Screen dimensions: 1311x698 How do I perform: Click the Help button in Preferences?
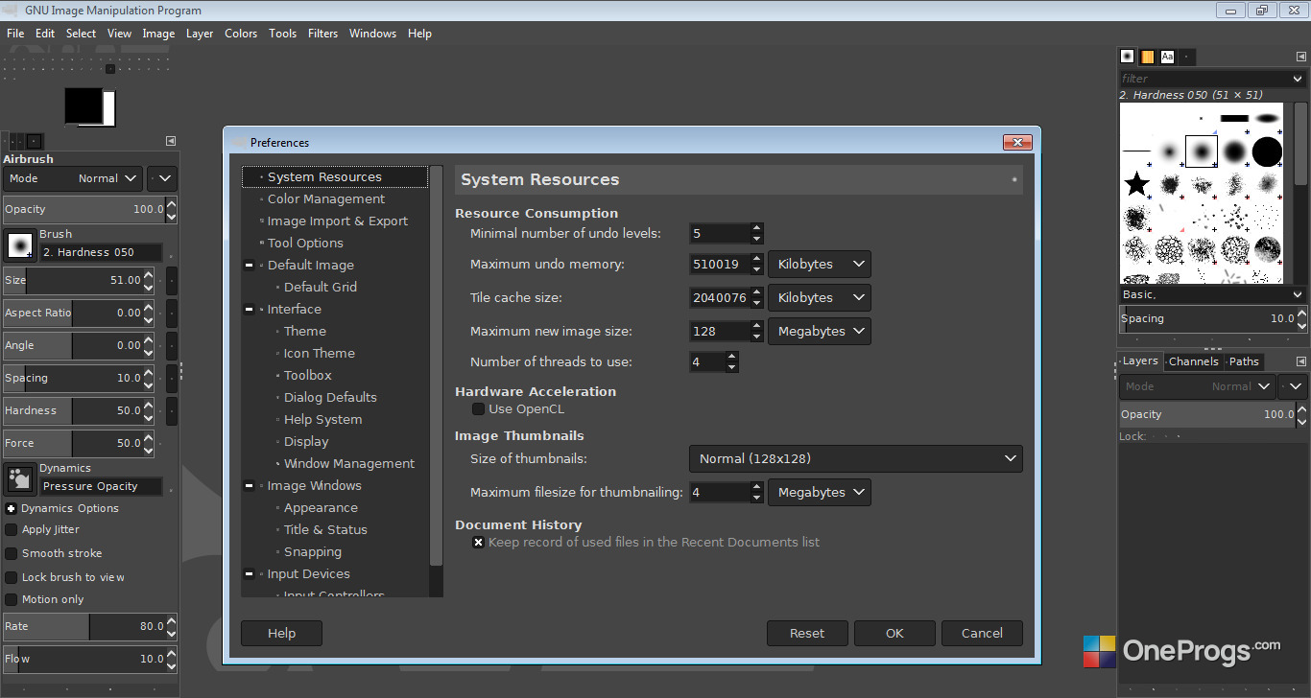pos(281,633)
